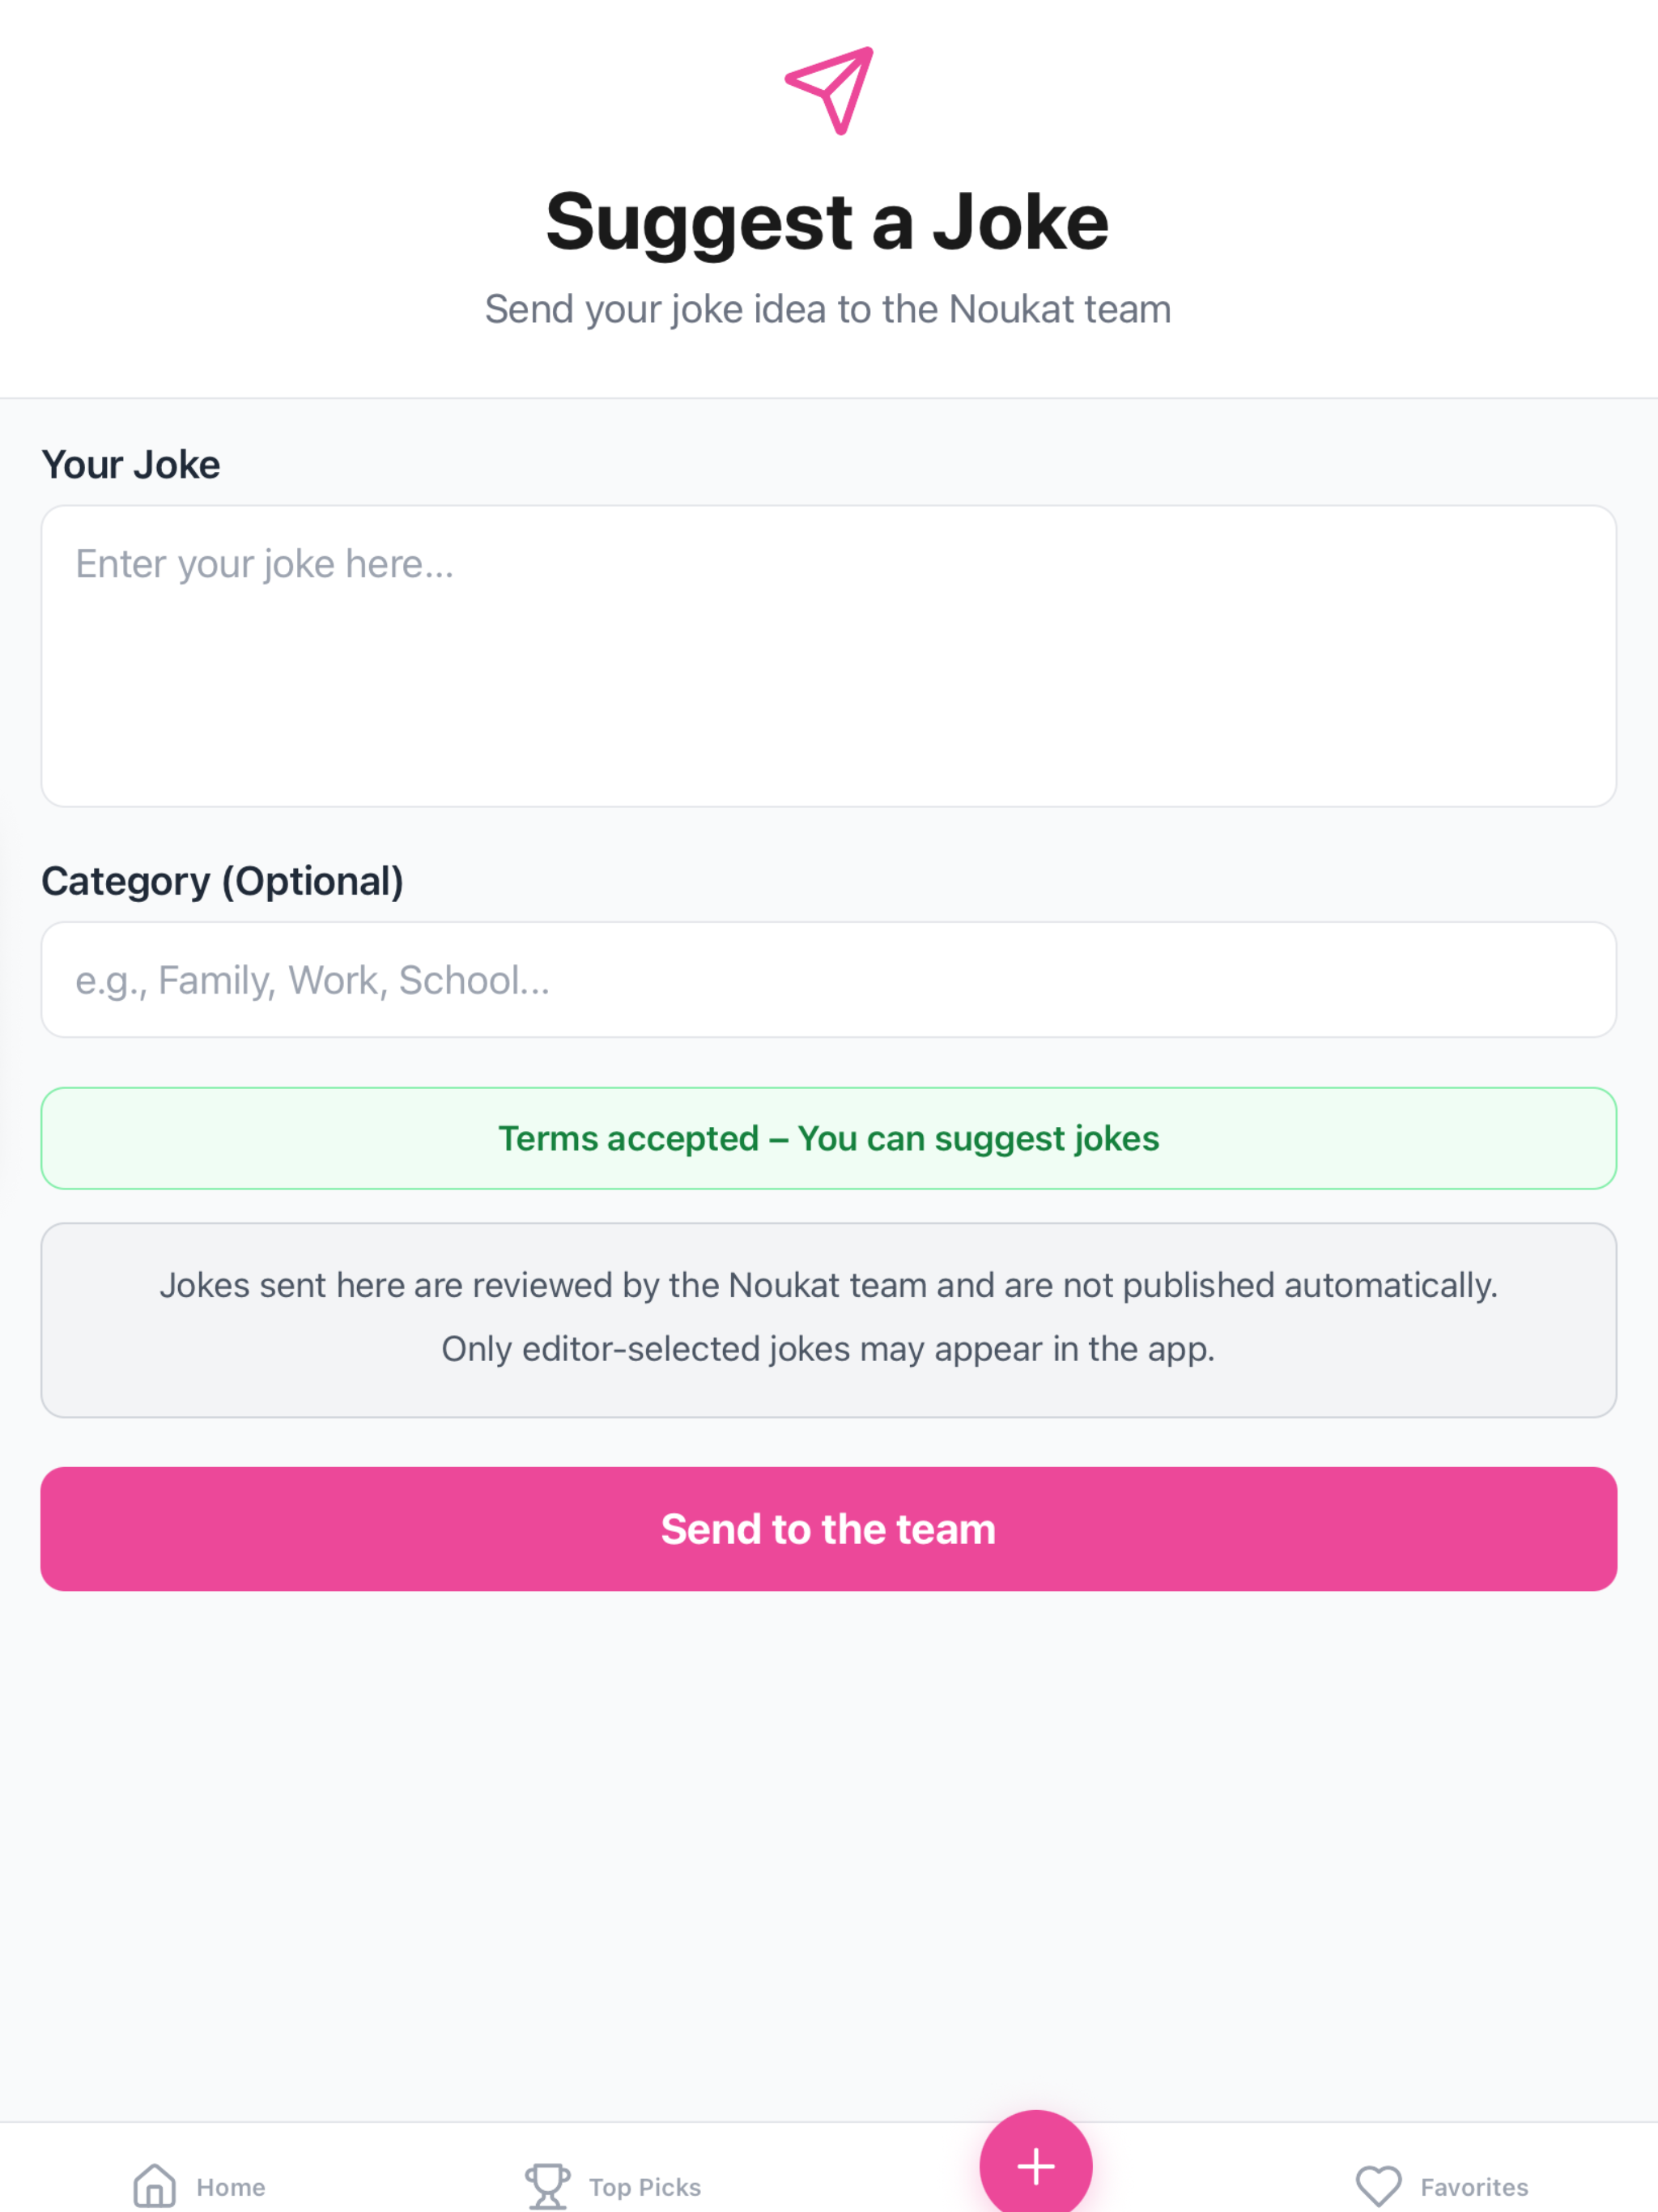Tap the Favorites heart icon

coord(1378,2186)
